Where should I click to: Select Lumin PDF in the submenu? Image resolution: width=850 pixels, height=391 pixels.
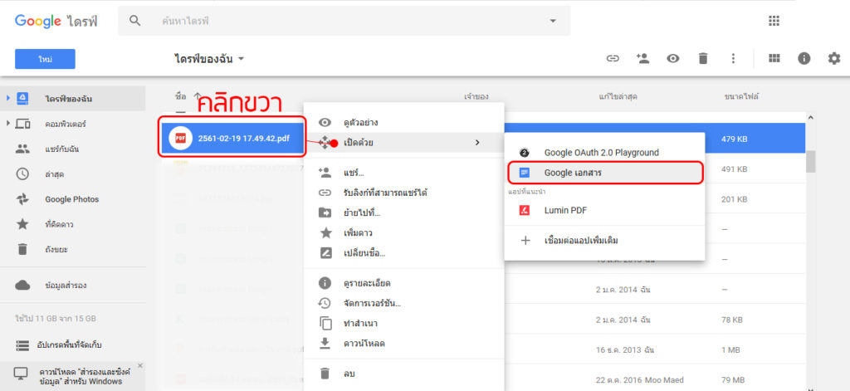coord(604,210)
